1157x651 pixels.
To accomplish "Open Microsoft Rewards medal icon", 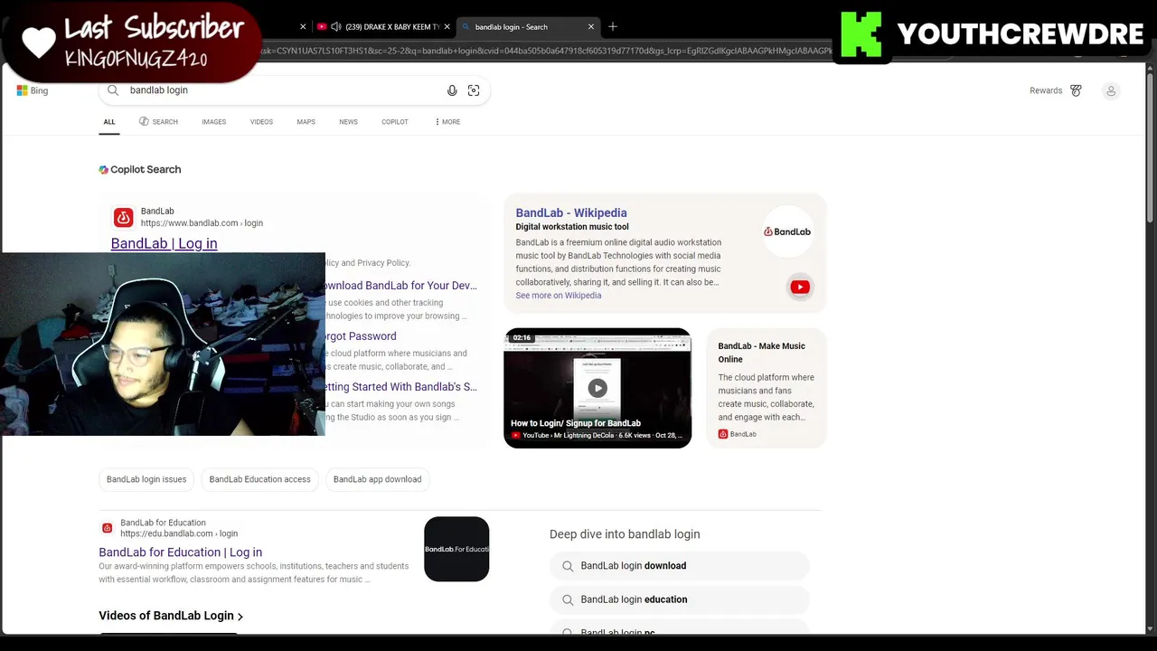I will [1076, 90].
